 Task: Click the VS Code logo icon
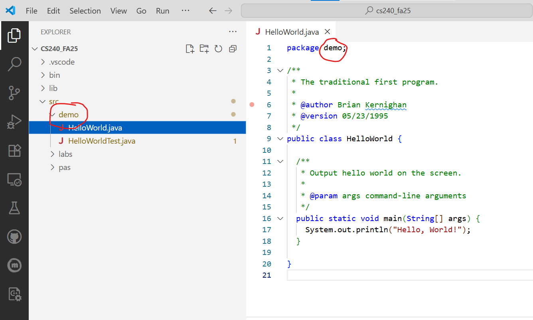(x=10, y=11)
